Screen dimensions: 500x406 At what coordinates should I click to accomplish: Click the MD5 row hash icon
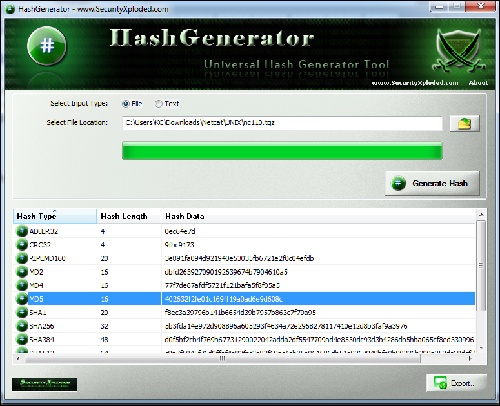(x=22, y=298)
